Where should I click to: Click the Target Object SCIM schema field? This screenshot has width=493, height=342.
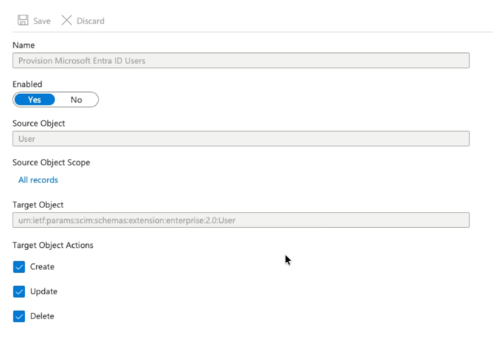click(x=241, y=220)
